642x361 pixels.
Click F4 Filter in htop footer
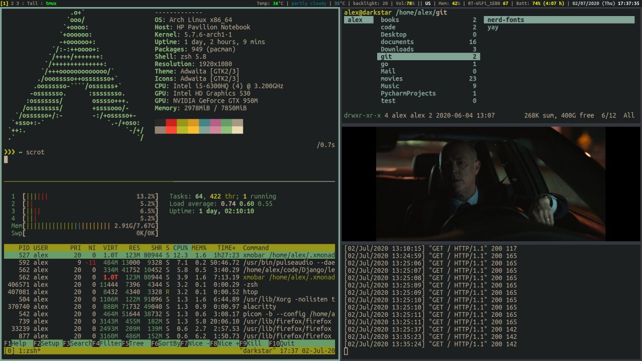[x=107, y=343]
